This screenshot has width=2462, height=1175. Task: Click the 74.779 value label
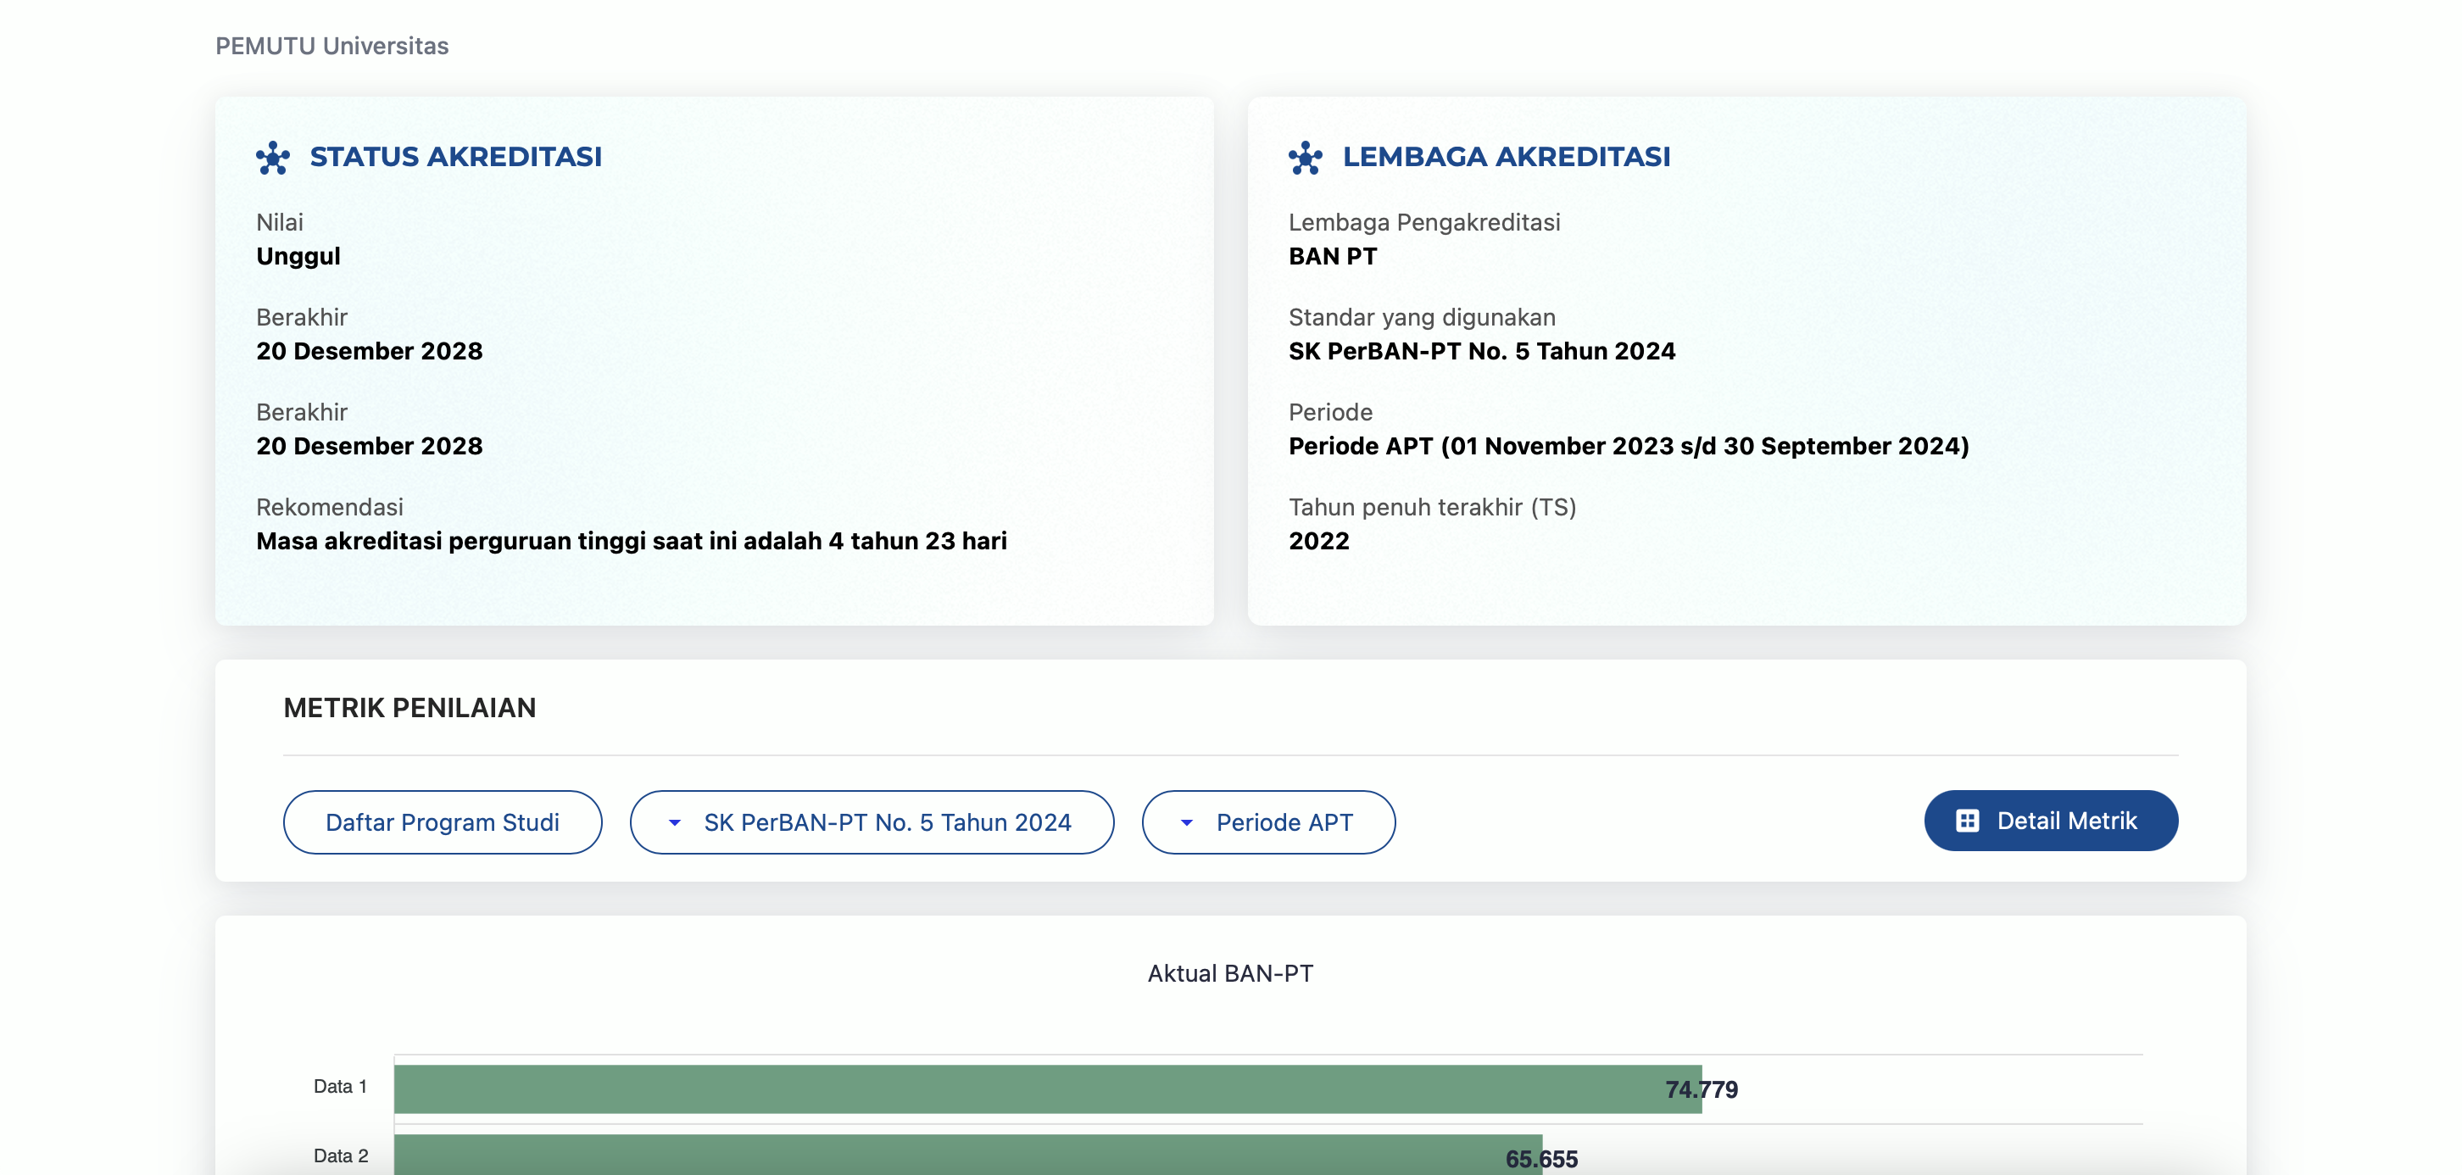(x=1701, y=1089)
